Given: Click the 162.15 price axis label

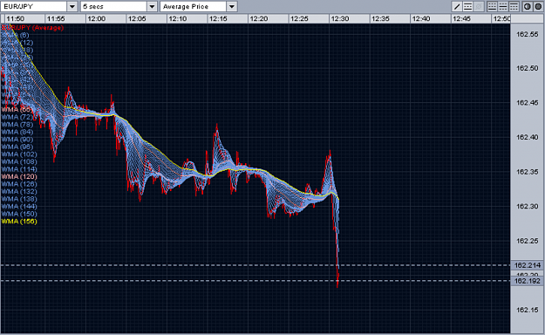Looking at the screenshot, I should [528, 310].
